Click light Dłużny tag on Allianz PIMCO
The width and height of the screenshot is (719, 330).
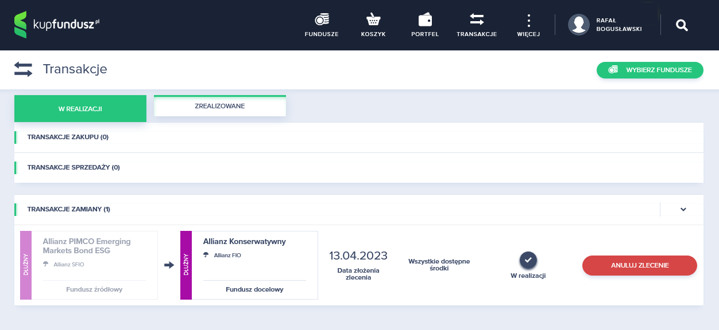pyautogui.click(x=26, y=265)
